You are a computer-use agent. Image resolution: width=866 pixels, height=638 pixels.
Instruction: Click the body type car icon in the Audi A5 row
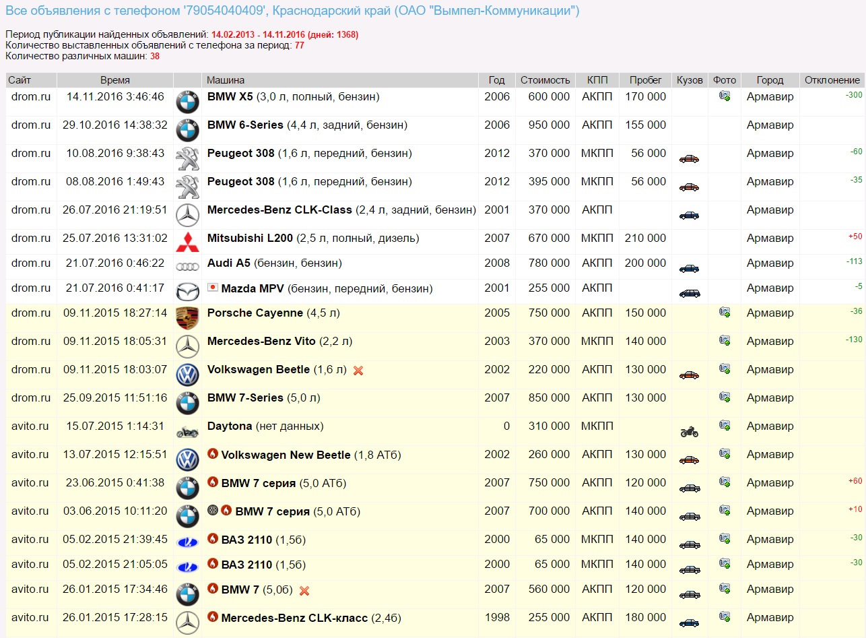[x=690, y=268]
